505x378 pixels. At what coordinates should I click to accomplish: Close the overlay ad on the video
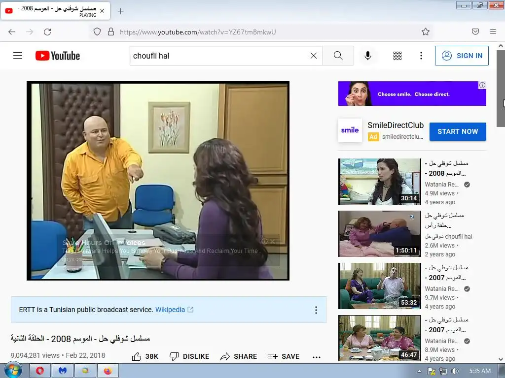coord(273,241)
